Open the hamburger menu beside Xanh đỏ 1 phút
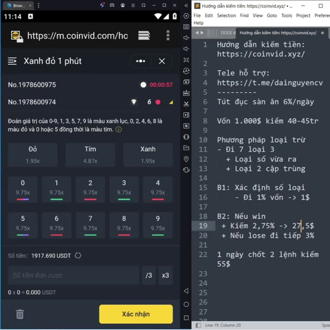 (x=12, y=61)
